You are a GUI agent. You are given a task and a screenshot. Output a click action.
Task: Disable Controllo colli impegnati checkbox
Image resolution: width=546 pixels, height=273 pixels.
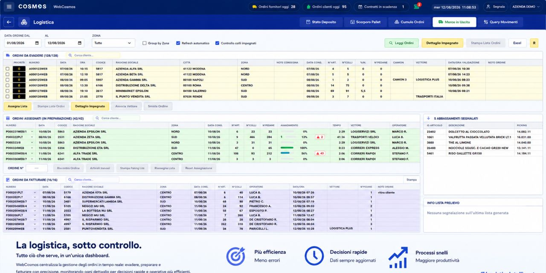coord(218,43)
